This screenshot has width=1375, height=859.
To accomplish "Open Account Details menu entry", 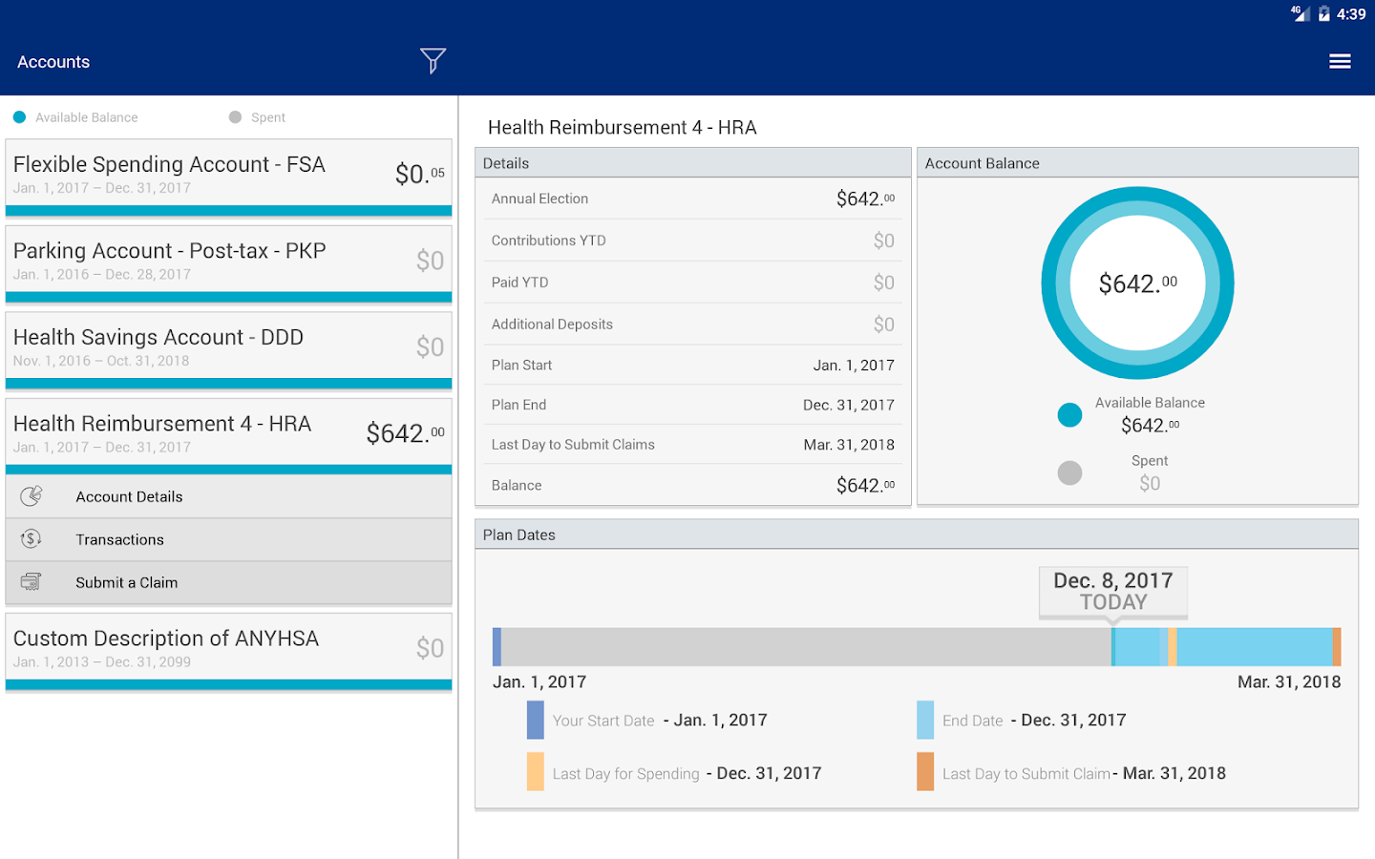I will click(x=228, y=496).
